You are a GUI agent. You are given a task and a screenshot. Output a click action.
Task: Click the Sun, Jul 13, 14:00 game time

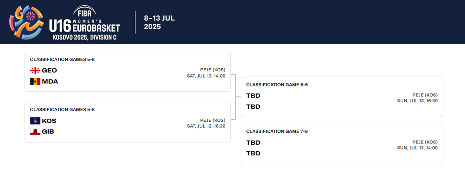(x=417, y=148)
